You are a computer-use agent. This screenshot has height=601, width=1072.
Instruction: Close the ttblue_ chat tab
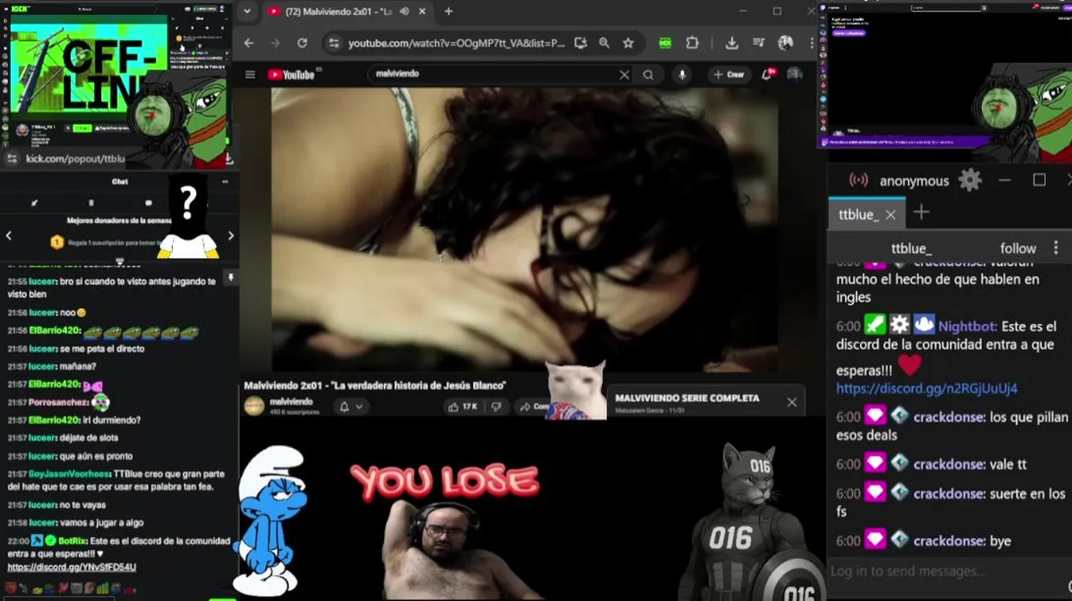(890, 215)
